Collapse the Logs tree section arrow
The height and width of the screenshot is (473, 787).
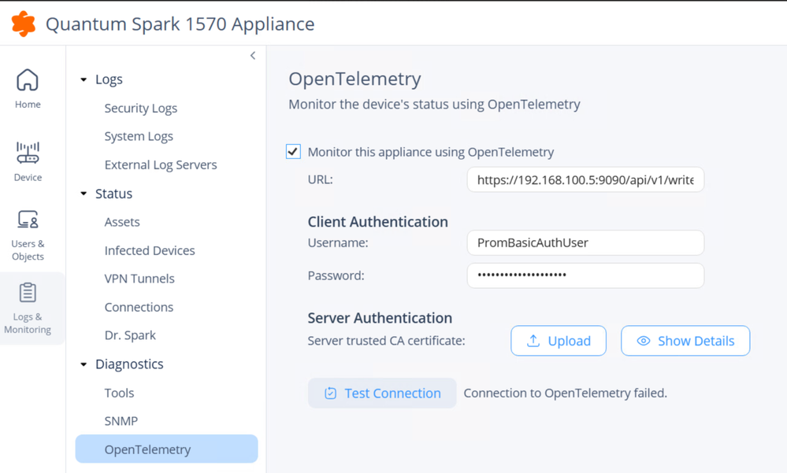(x=84, y=79)
